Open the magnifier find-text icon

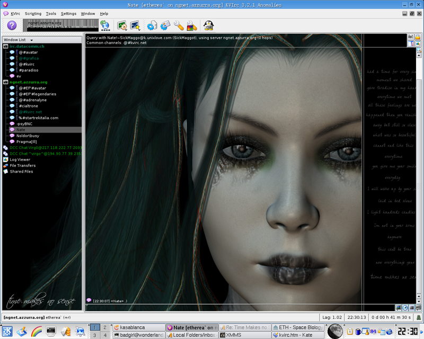pos(419,50)
